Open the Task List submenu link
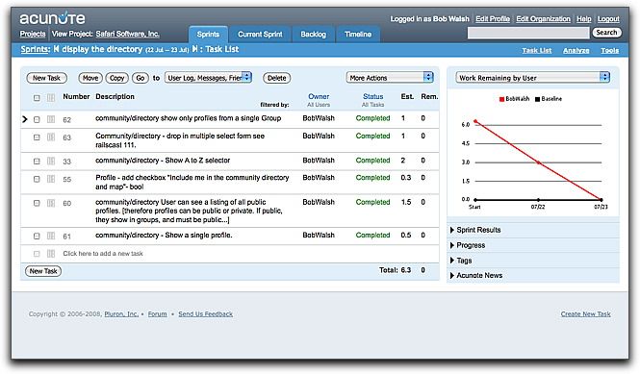The image size is (640, 374). [537, 51]
